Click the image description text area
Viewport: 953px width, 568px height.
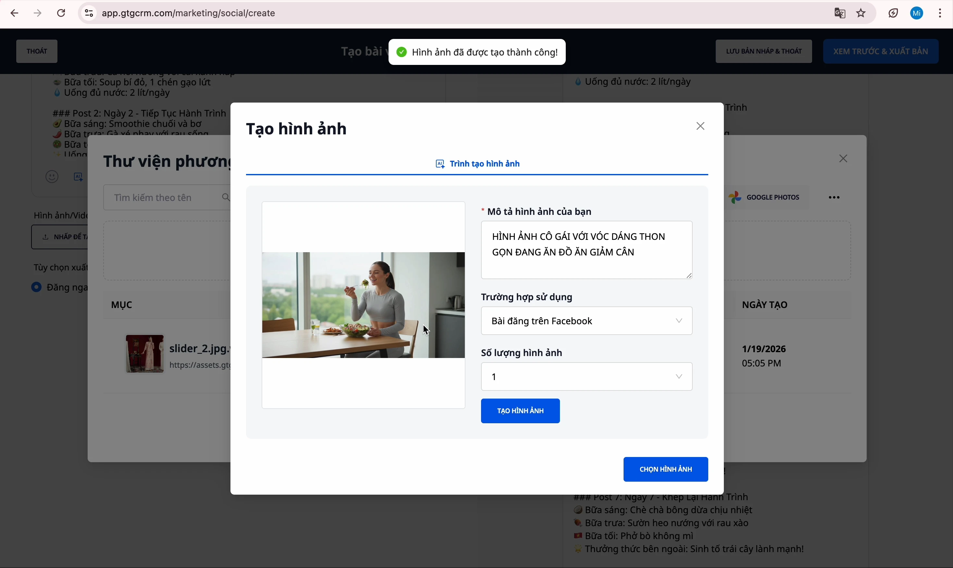point(586,250)
